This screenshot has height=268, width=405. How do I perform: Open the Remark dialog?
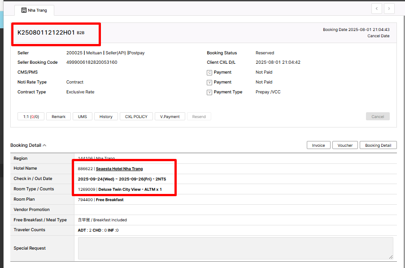[x=58, y=117]
